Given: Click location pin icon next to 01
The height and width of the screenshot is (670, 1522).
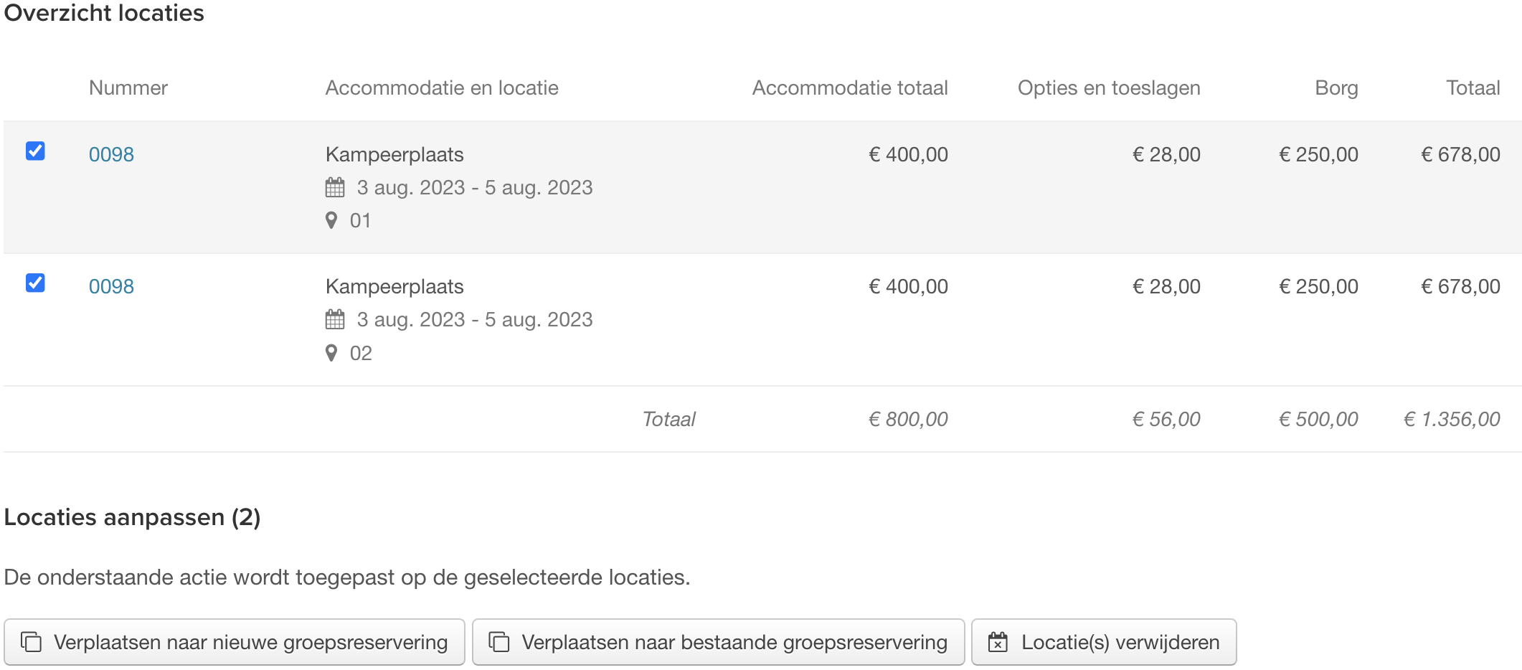Looking at the screenshot, I should pyautogui.click(x=331, y=220).
